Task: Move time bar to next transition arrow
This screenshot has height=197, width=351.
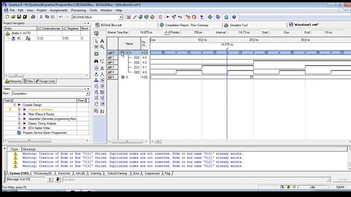Action: point(168,32)
